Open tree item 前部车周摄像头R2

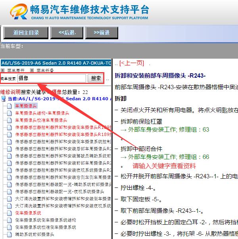tap(63, 163)
